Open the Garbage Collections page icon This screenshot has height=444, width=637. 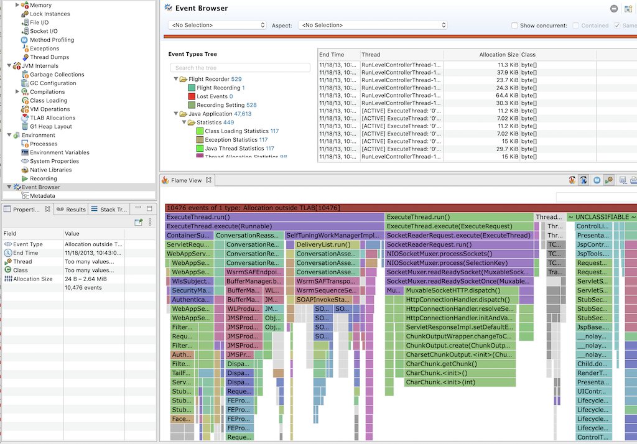click(25, 75)
